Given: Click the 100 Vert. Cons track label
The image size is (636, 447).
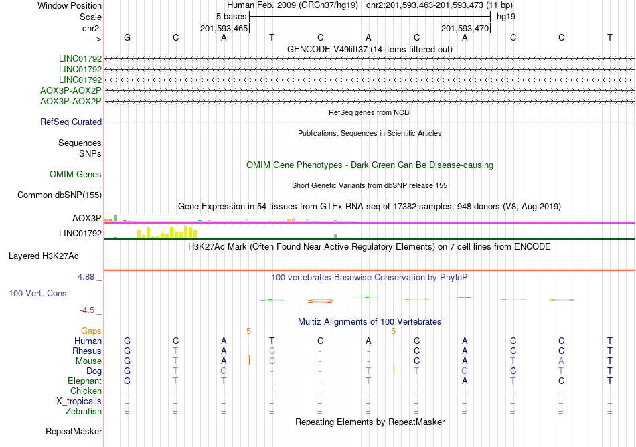Looking at the screenshot, I should (37, 293).
